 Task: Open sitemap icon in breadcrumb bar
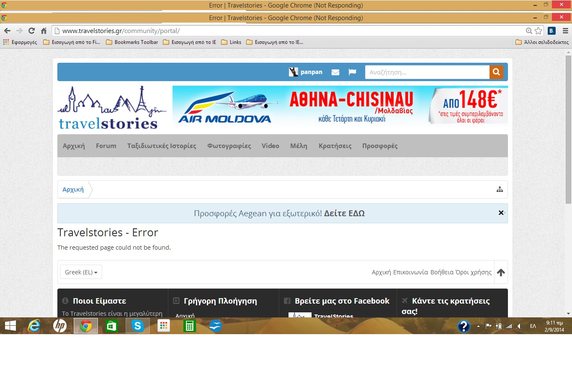pyautogui.click(x=500, y=189)
